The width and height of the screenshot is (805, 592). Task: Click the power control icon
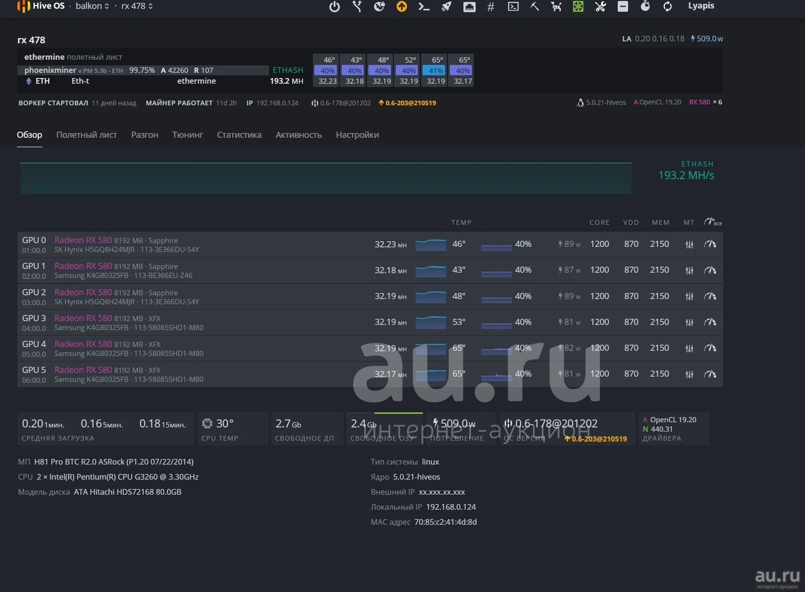pos(335,7)
